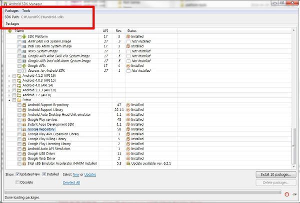Viewport: 300px width, 203px height.
Task: Click the Instant Apps Development SDK package icon
Action: pyautogui.click(x=24, y=125)
